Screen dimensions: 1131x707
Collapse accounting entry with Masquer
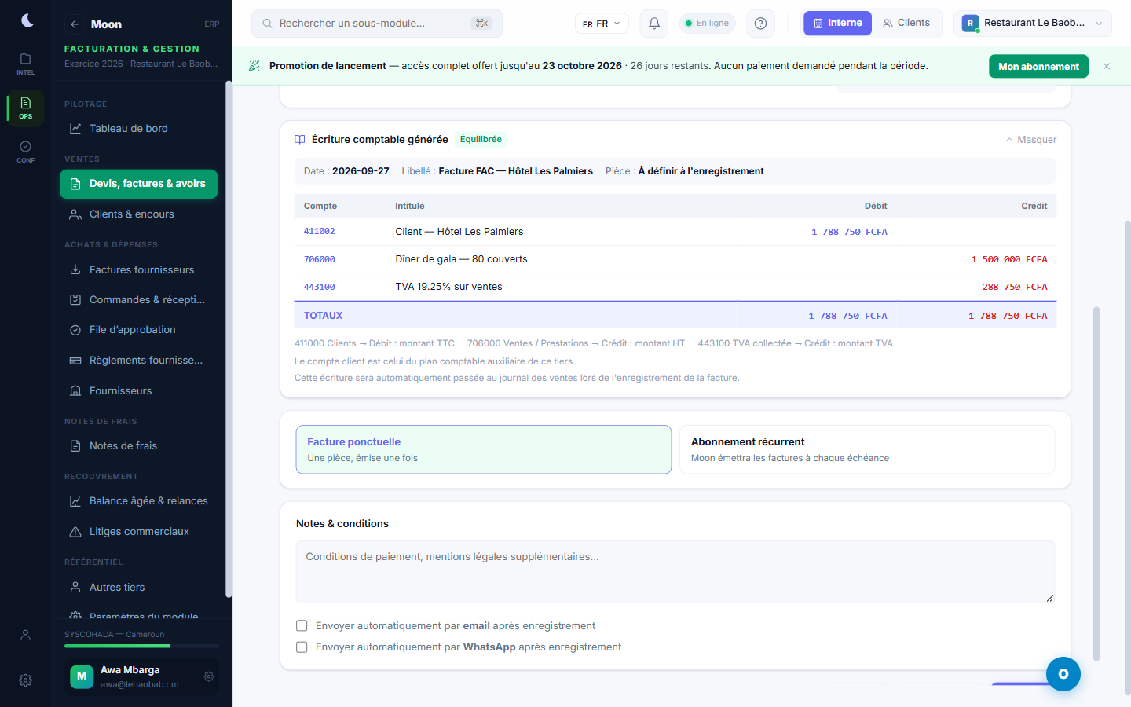[1031, 140]
